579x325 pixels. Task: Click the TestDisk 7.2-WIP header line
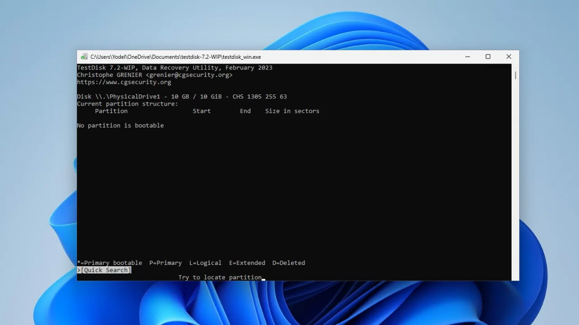[x=175, y=67]
